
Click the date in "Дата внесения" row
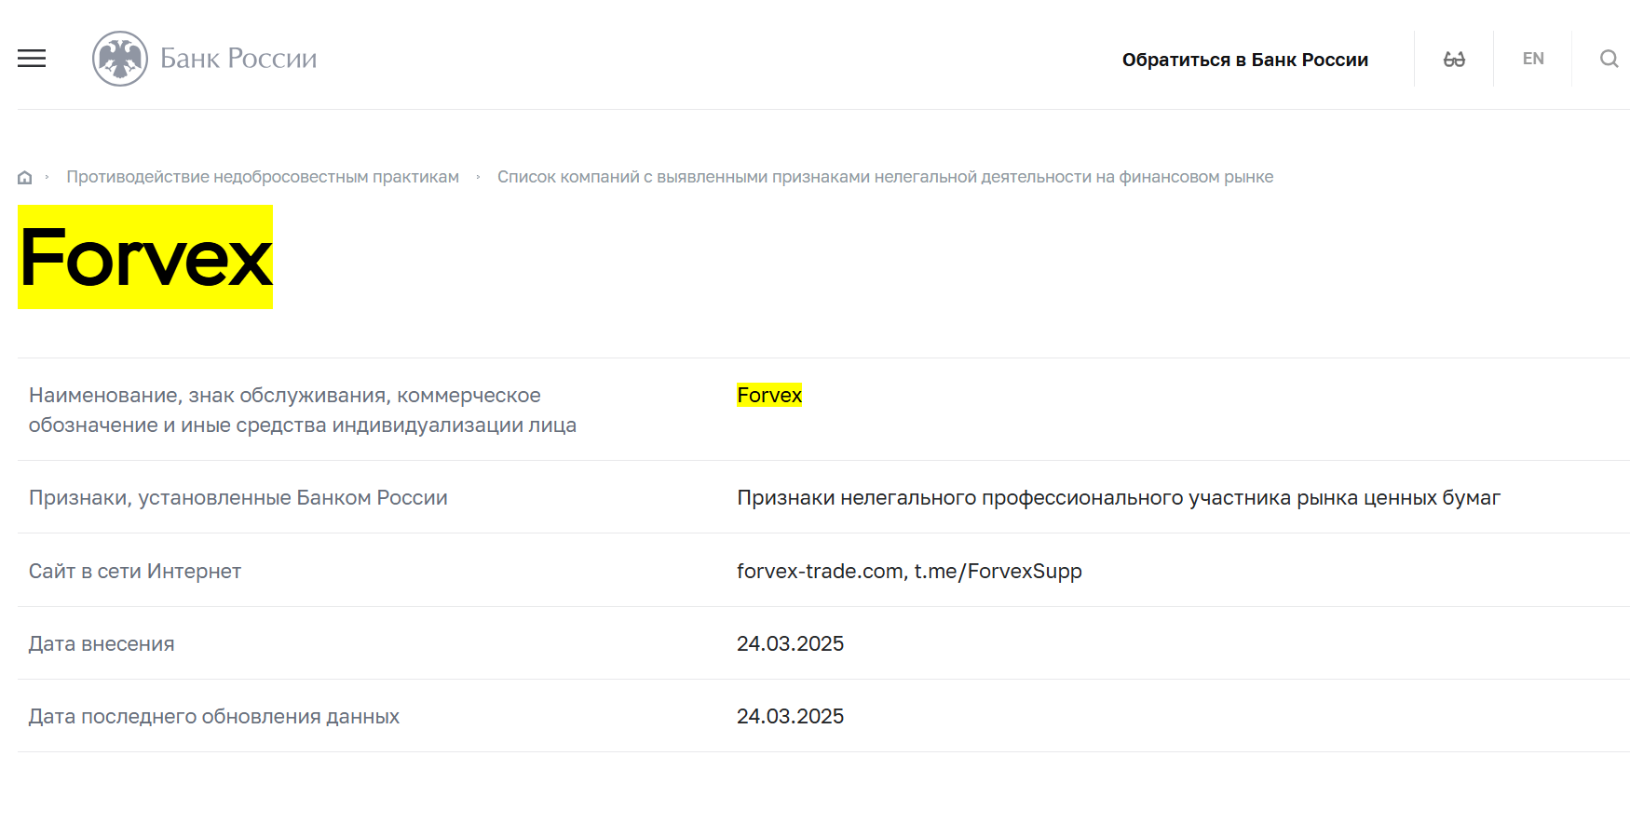(x=790, y=643)
